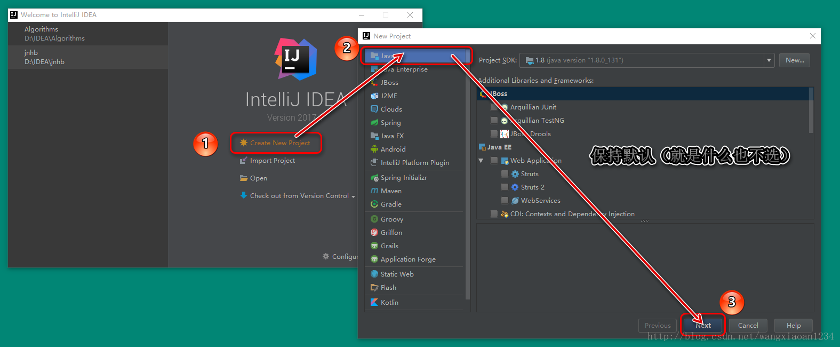Image resolution: width=840 pixels, height=347 pixels.
Task: Click the Grails icon
Action: pos(374,246)
